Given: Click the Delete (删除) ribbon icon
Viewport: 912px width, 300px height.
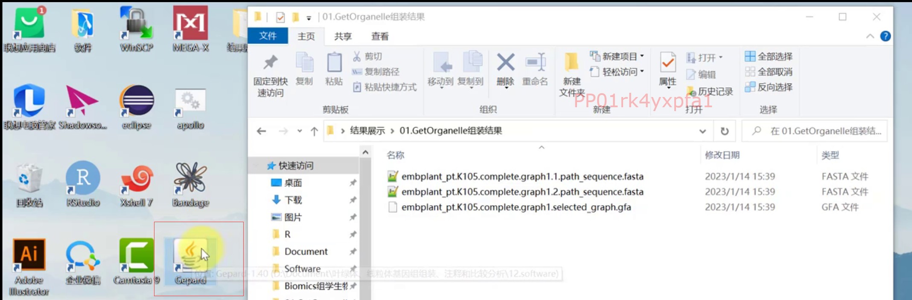Looking at the screenshot, I should click(505, 69).
